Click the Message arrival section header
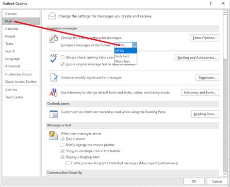Image resolution: width=230 pixels, height=187 pixels. (132, 125)
